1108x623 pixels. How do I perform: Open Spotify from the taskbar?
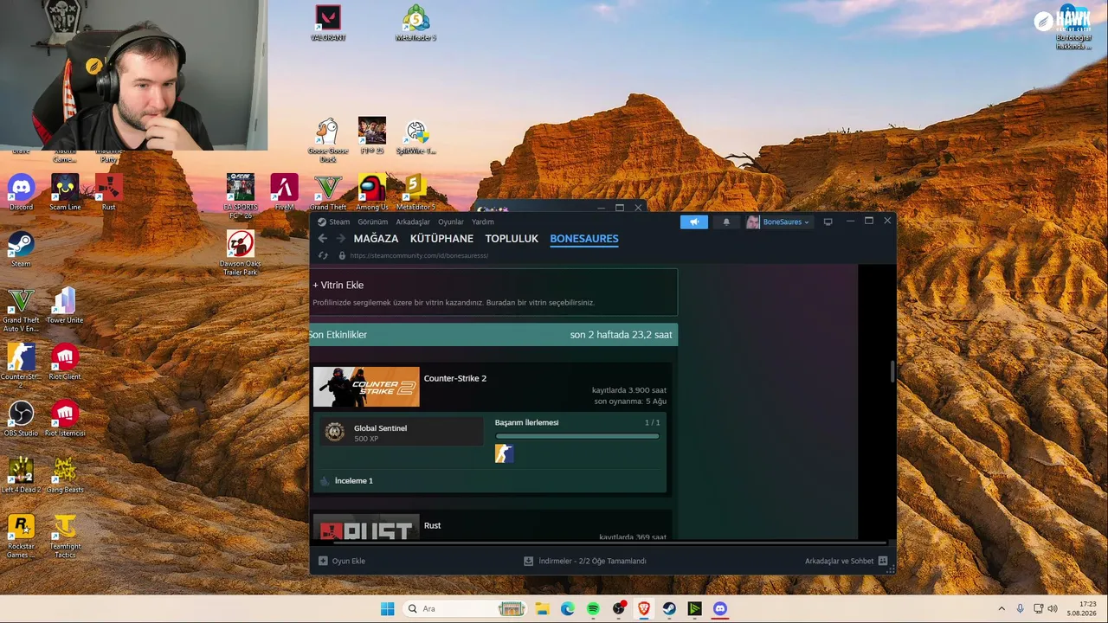click(x=593, y=609)
